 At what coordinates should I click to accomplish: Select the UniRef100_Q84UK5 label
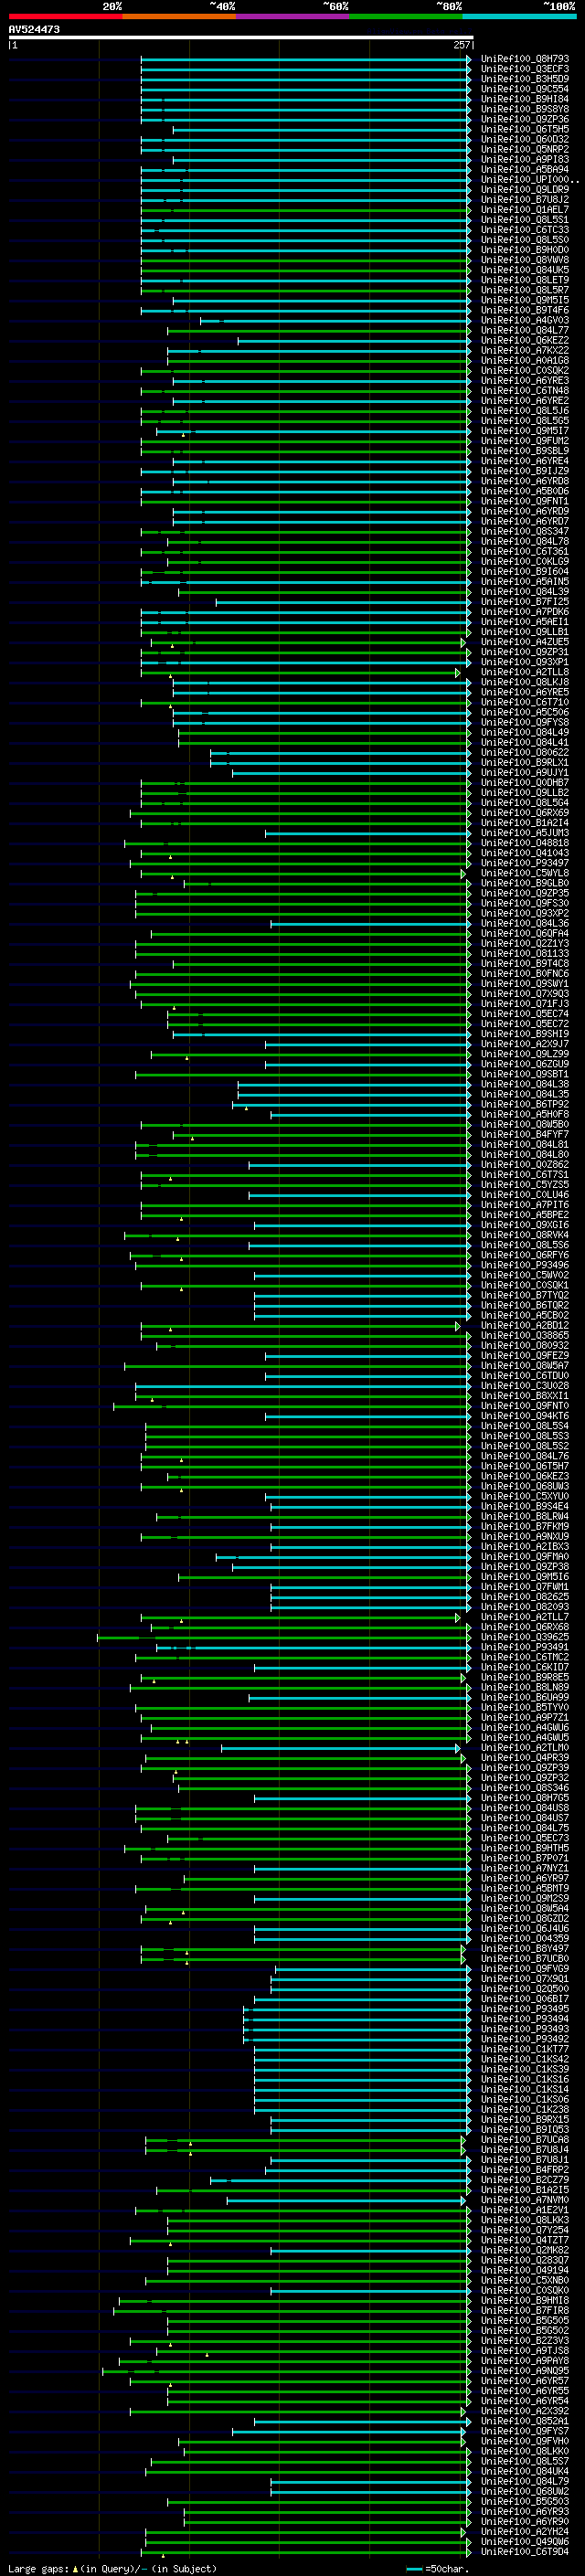tap(525, 270)
